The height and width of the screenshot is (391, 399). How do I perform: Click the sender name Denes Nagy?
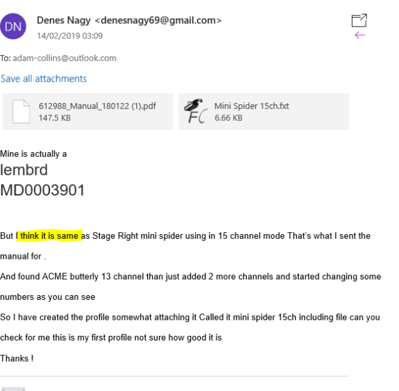(x=64, y=21)
